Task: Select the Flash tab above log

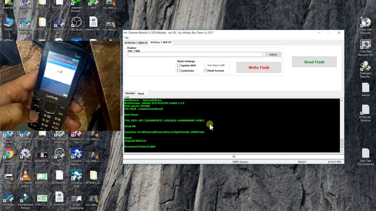Action: [x=141, y=93]
